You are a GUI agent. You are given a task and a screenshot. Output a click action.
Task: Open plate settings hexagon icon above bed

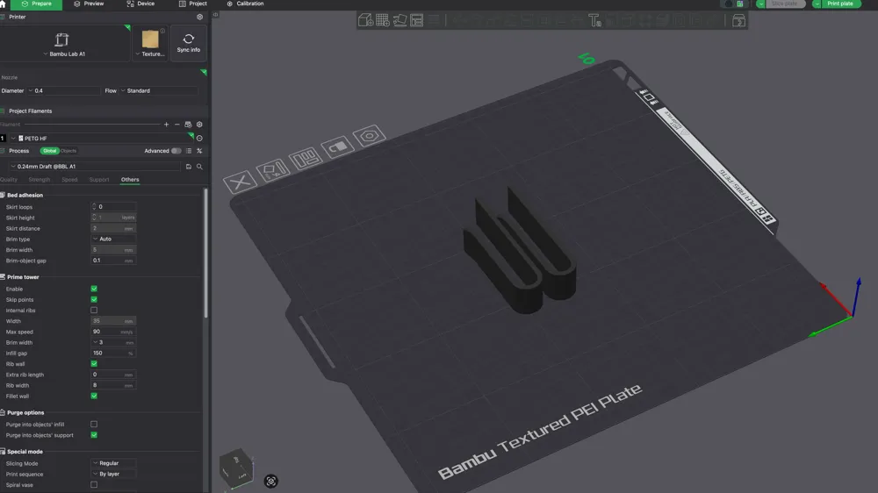point(370,136)
